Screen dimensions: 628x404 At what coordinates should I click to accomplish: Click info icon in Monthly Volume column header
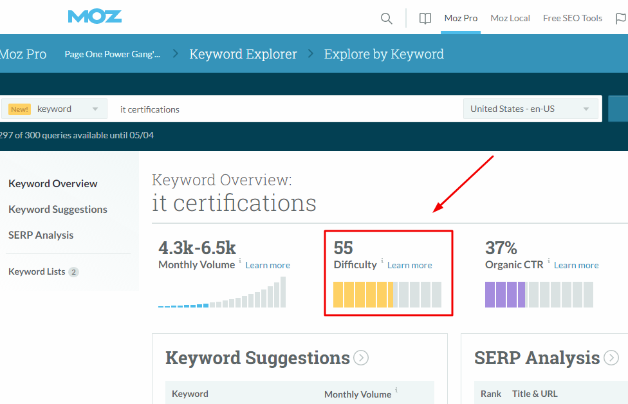tap(396, 390)
